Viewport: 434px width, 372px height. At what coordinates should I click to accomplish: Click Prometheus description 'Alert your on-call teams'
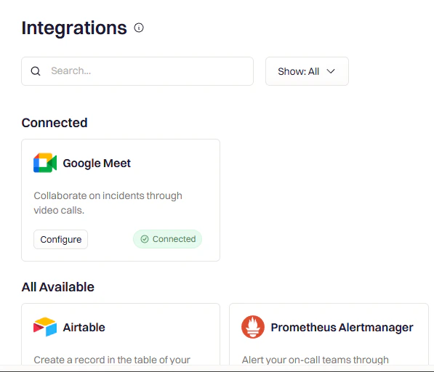(316, 360)
